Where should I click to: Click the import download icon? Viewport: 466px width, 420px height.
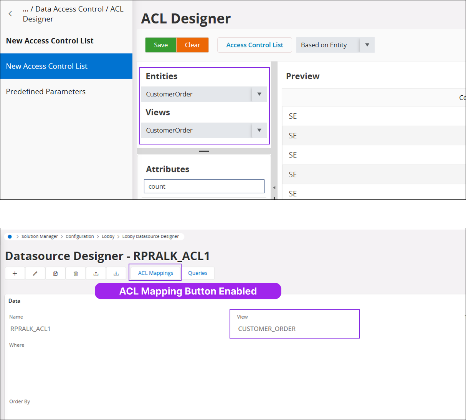pos(116,274)
